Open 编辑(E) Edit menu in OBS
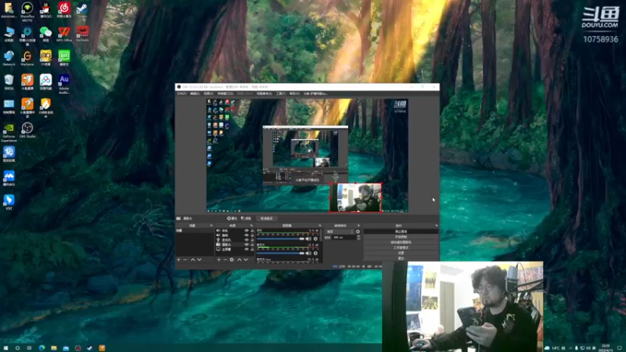Viewport: 626px width, 352px height. 195,94
